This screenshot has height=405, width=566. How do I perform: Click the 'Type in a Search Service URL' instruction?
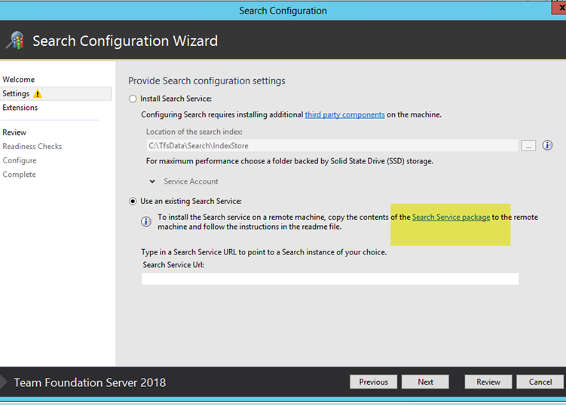click(x=264, y=252)
